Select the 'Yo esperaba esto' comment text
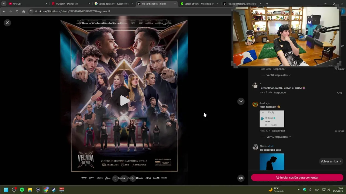This screenshot has width=346, height=194. coord(270,150)
